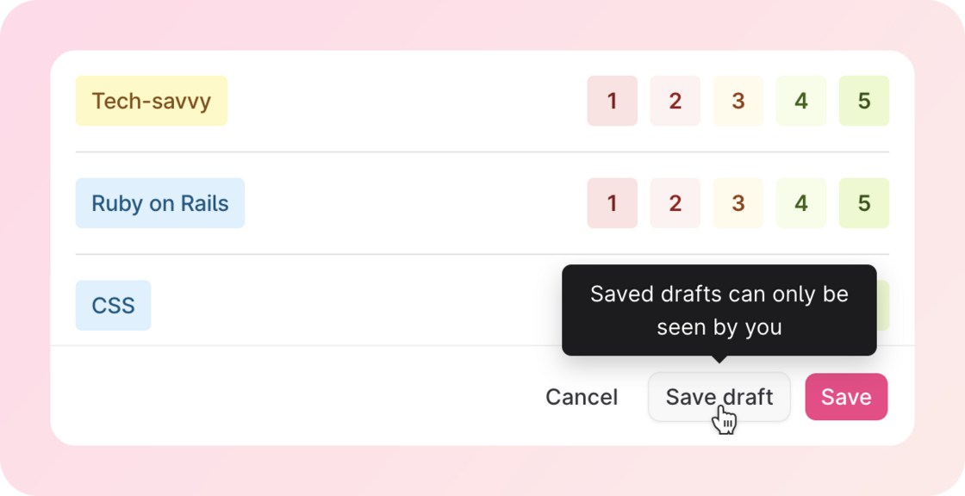The height and width of the screenshot is (496, 965).
Task: Click the Ruby on Rails skill tag
Action: coord(160,203)
